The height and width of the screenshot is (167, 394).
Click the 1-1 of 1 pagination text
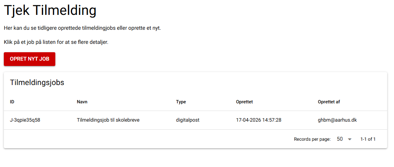tap(368, 139)
